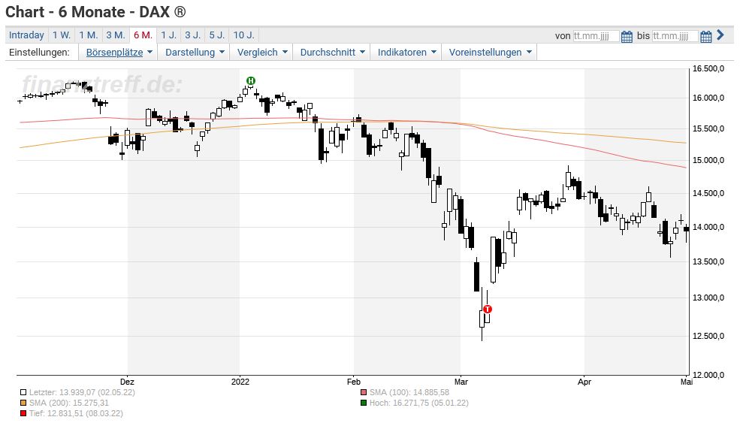
Task: Click the green H high marker
Action: 251,80
